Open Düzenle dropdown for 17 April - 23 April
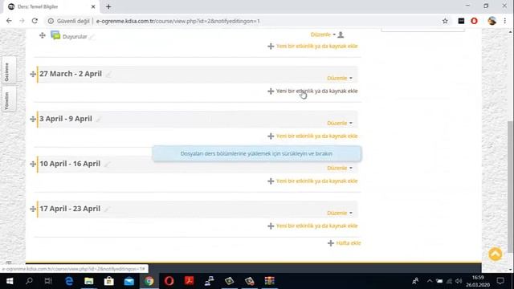Screen dimensions: 514x289 pyautogui.click(x=340, y=213)
